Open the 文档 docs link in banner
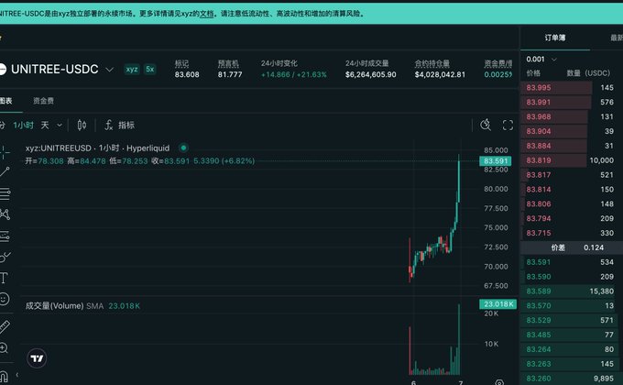 [x=207, y=14]
